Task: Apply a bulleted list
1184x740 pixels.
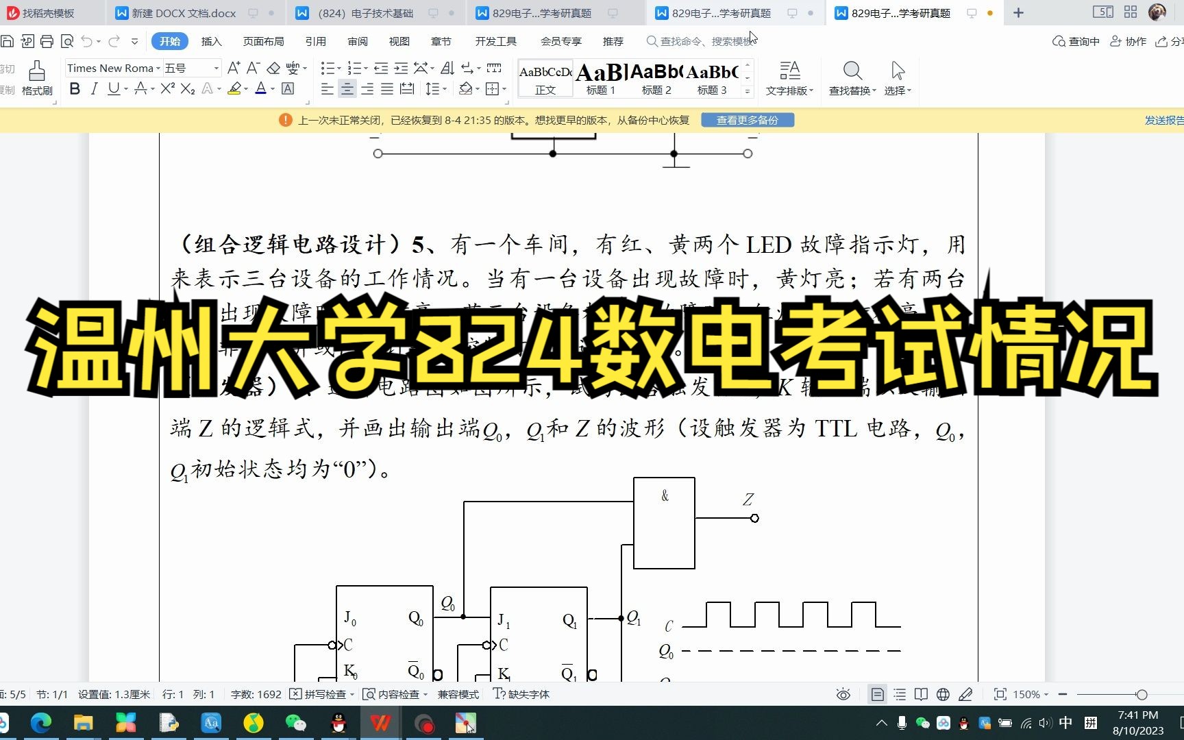Action: pos(328,67)
